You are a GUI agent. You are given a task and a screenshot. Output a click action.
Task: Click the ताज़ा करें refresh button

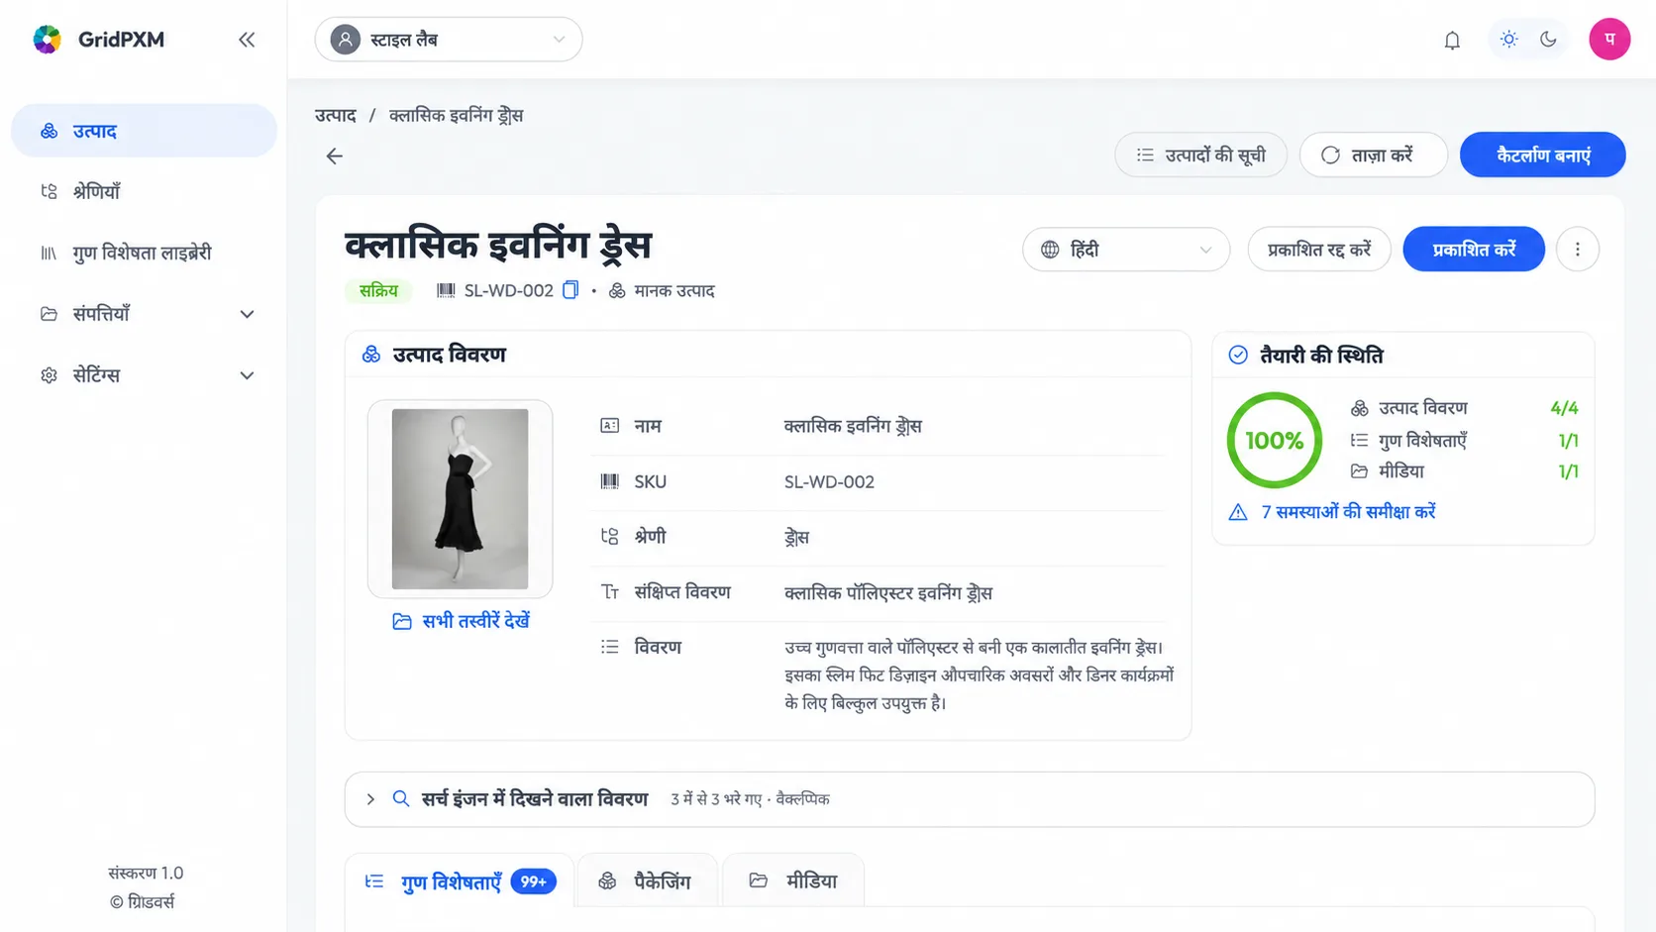point(1373,155)
